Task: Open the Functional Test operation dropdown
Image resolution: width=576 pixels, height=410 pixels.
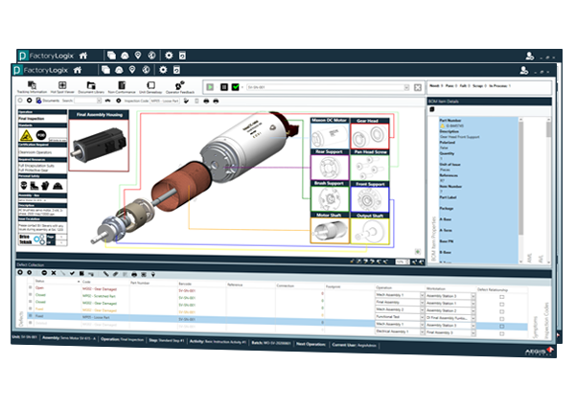Action: 422,317
